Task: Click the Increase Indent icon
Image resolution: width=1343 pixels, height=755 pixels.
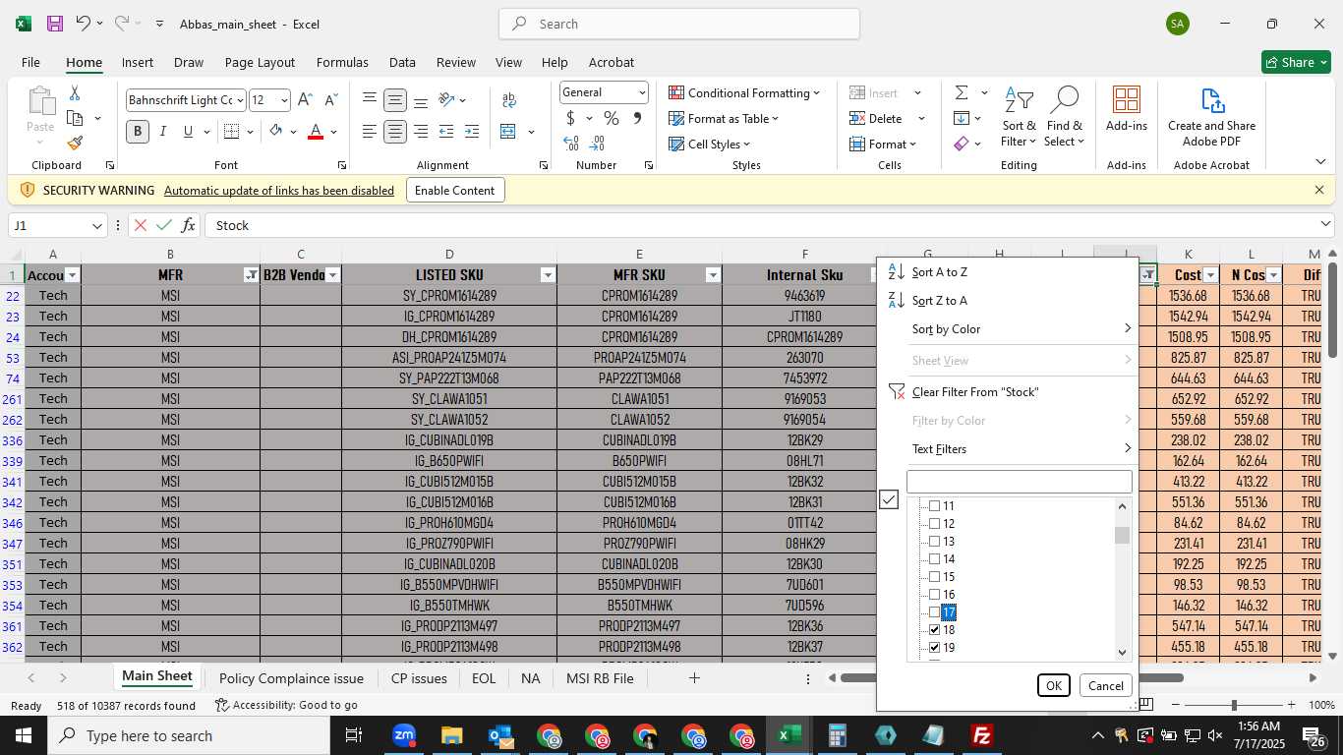Action: 472,132
